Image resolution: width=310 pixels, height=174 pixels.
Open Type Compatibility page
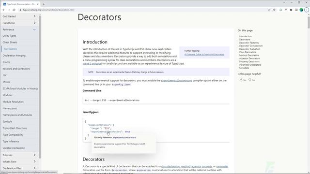[x=13, y=135]
